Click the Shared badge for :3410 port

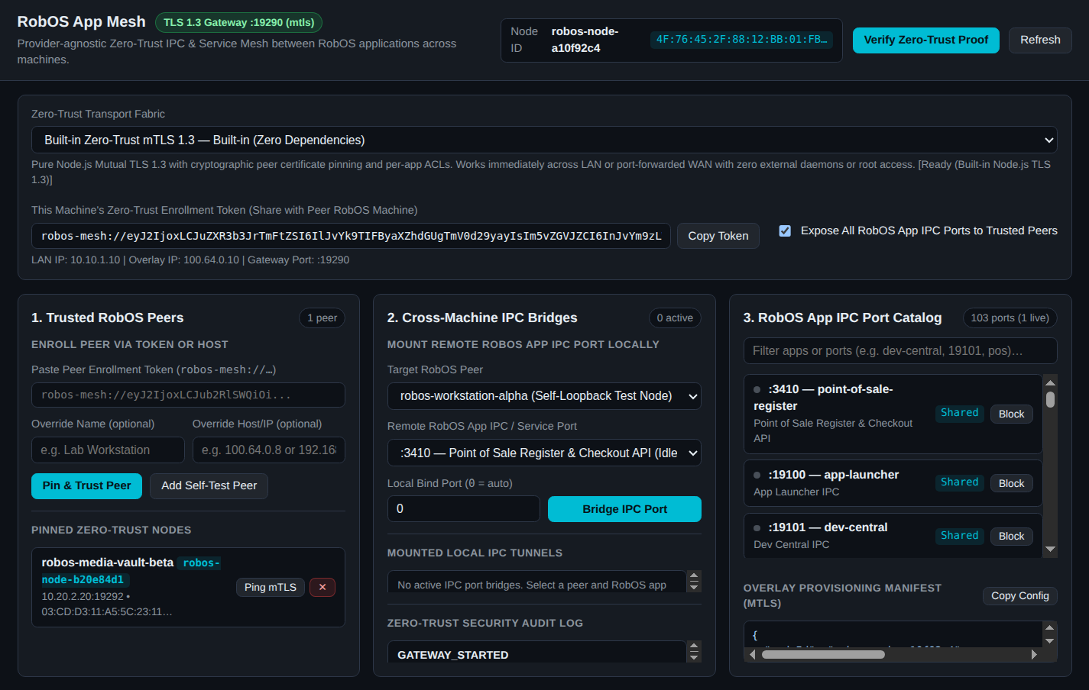[x=960, y=413]
